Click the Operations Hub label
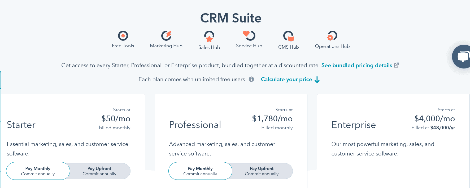 332,46
